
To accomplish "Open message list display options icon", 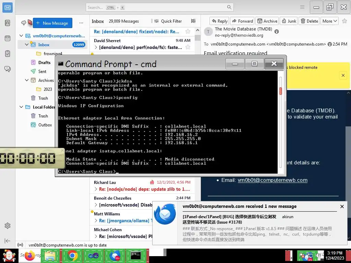I will pos(193,21).
